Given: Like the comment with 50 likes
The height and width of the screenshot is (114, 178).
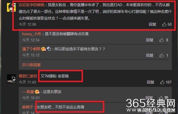Looking at the screenshot, I should tap(167, 24).
